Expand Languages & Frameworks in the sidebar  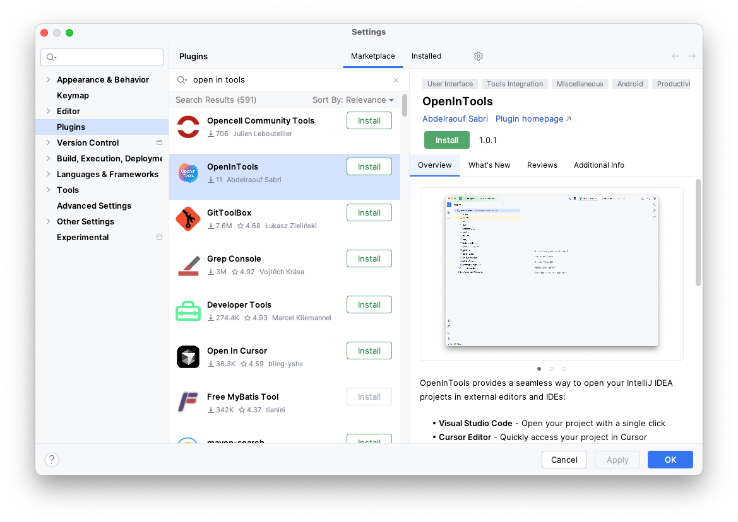tap(49, 174)
